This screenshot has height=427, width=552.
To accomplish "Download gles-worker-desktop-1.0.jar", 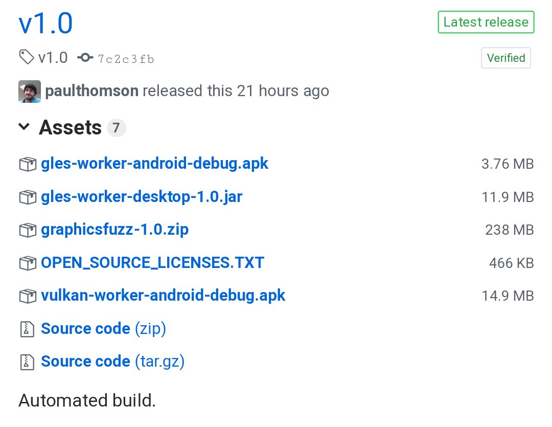I will click(142, 196).
